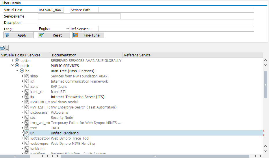Click the Virtuelle Hosts / Services column header
The height and width of the screenshot is (158, 269).
(25, 55)
